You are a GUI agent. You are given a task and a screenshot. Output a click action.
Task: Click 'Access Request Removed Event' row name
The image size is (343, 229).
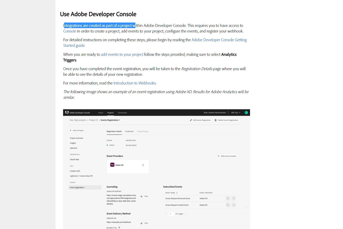(178, 199)
